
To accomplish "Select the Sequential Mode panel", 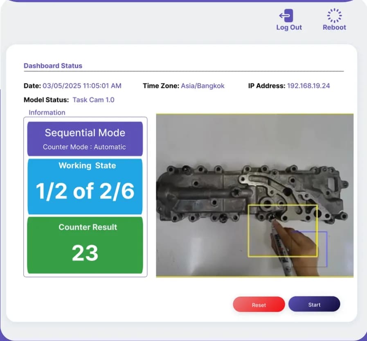I will click(x=85, y=139).
